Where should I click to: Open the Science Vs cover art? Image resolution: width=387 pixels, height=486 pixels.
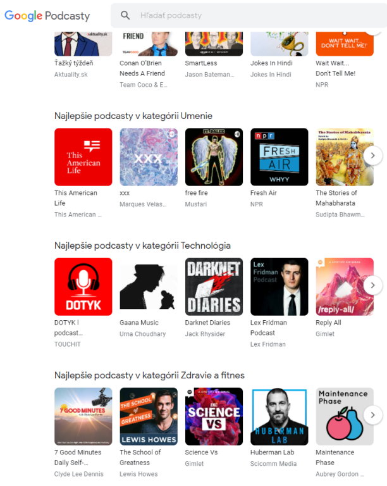click(214, 416)
